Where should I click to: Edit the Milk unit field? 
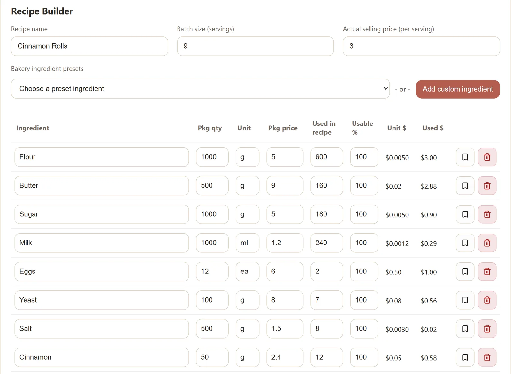tap(248, 243)
